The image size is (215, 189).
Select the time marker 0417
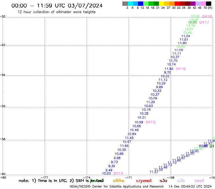(204, 22)
